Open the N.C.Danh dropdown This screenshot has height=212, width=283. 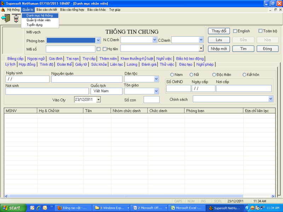click(x=155, y=40)
